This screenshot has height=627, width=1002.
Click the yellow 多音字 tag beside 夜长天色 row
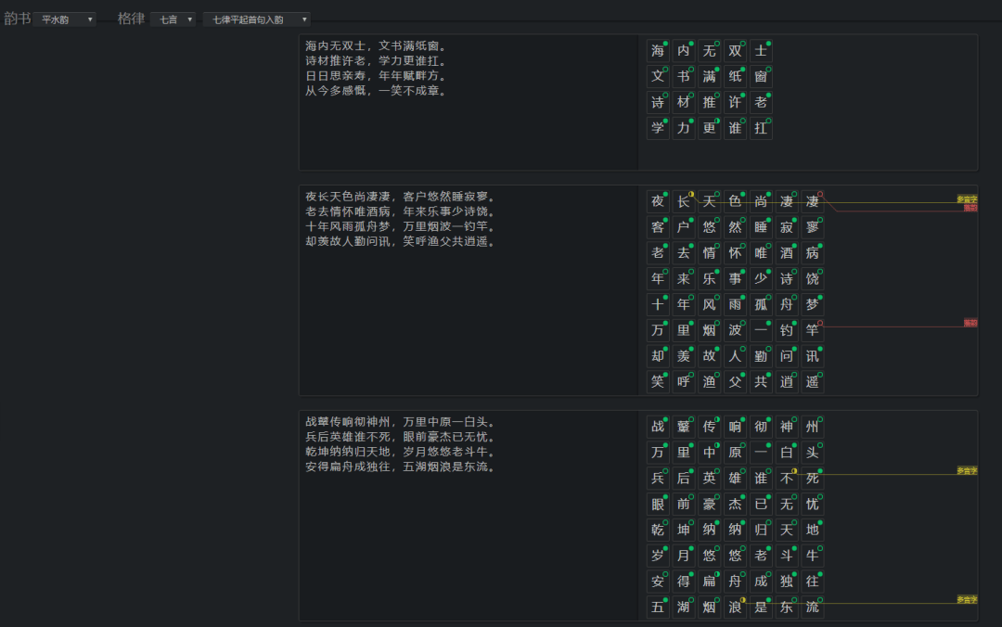click(967, 199)
